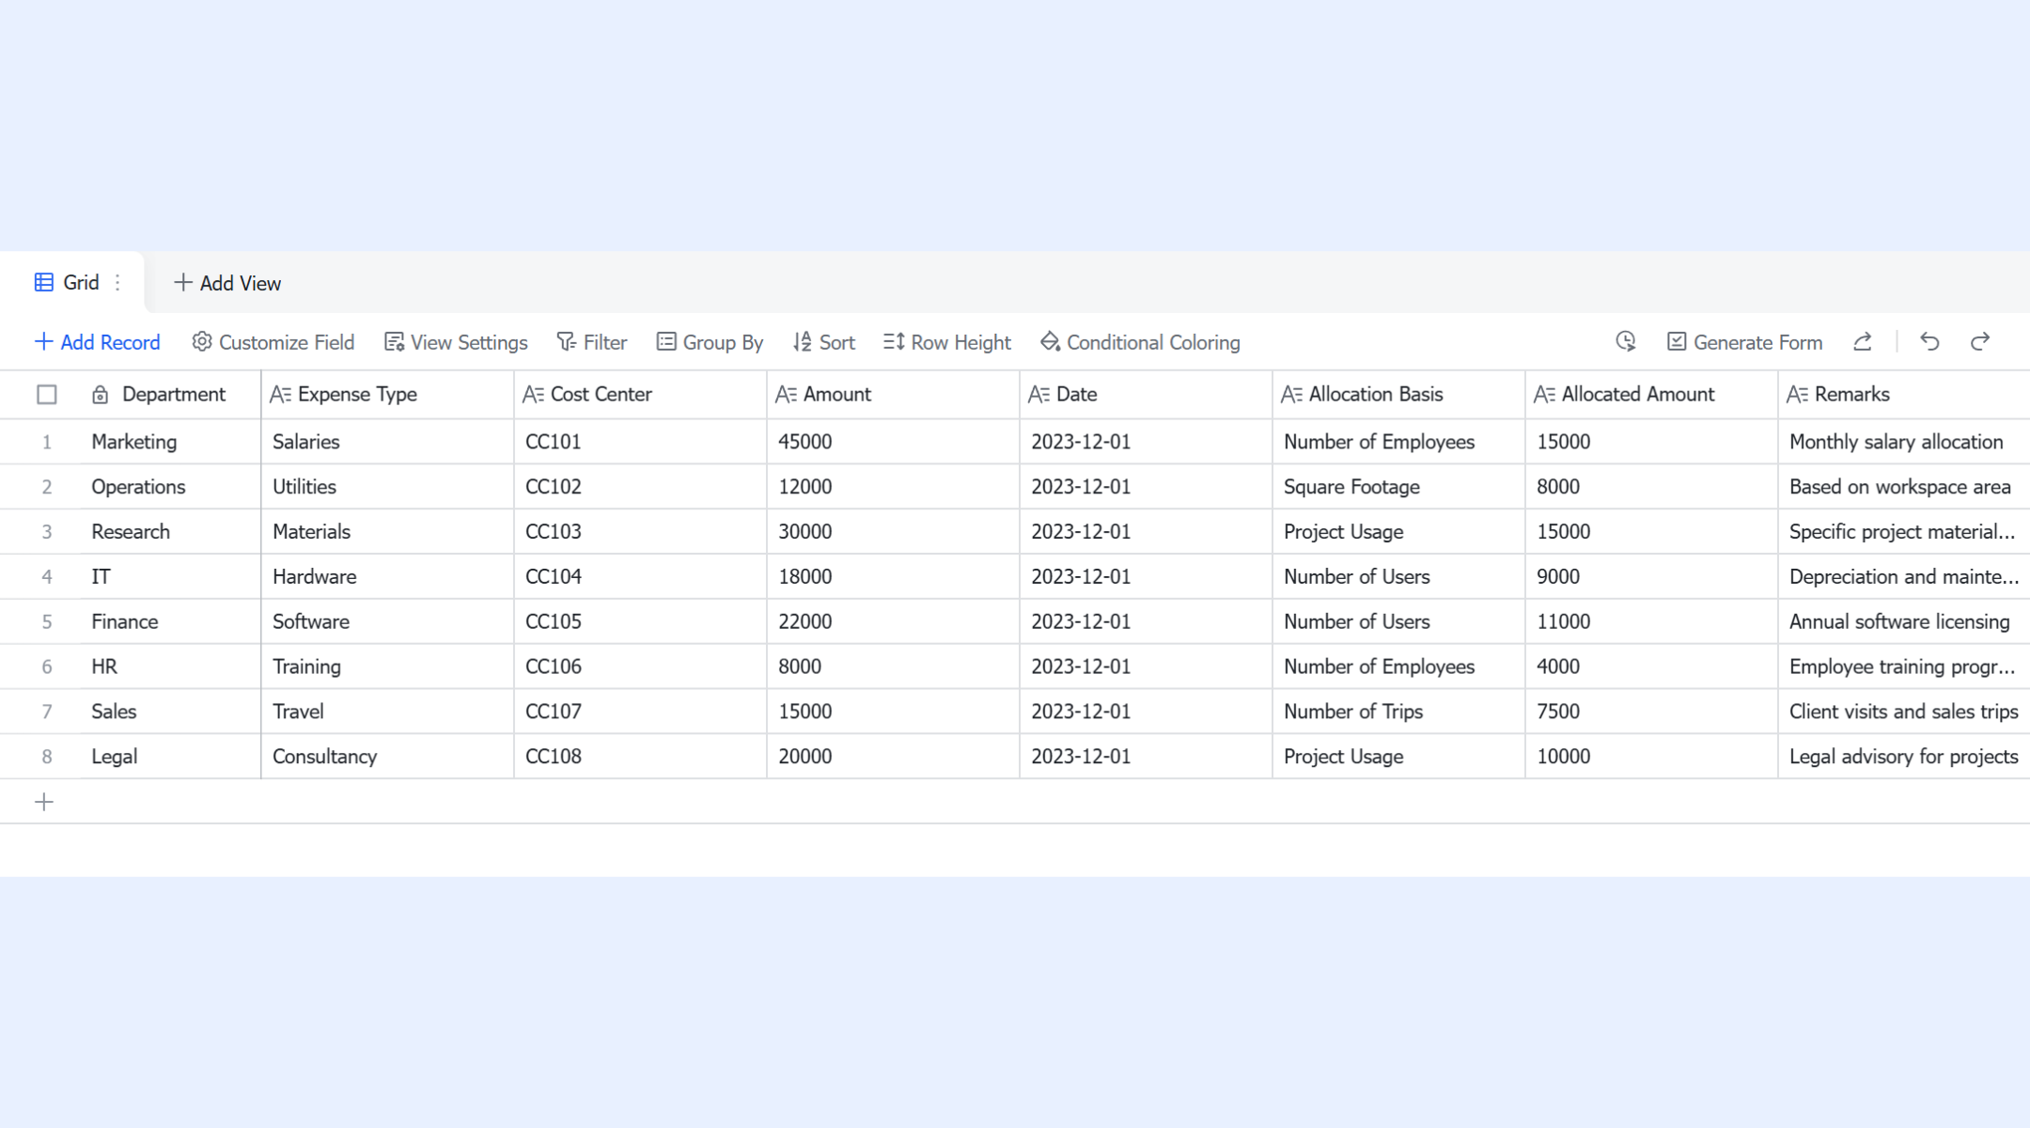Open the history clock icon

(x=1626, y=342)
